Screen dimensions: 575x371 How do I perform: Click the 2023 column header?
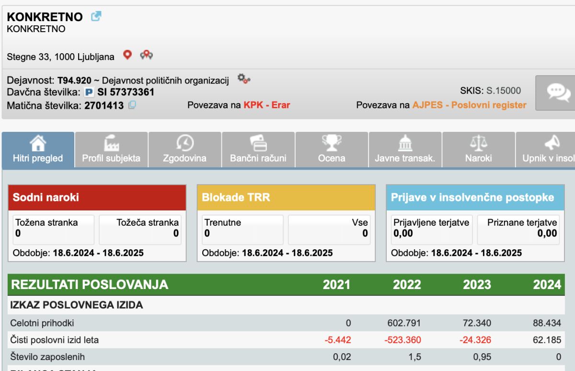(x=477, y=285)
